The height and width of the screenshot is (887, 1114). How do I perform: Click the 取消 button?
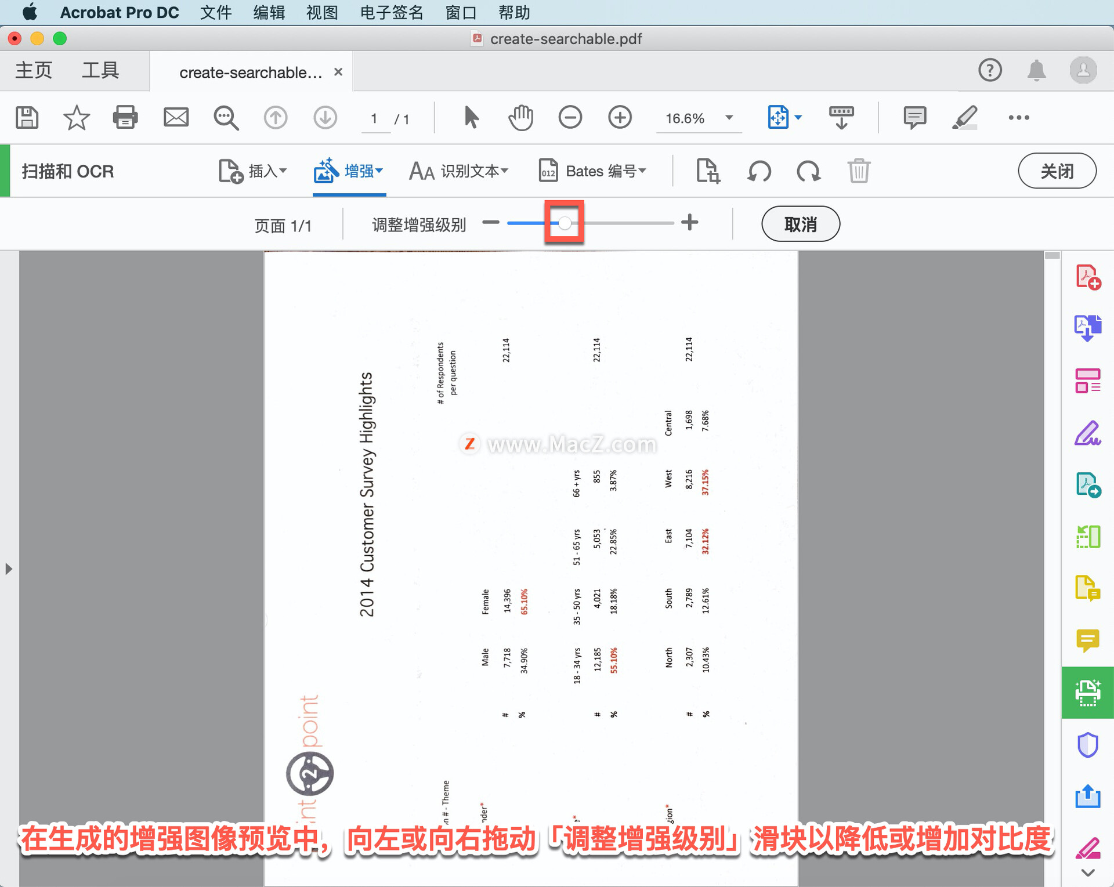click(800, 224)
